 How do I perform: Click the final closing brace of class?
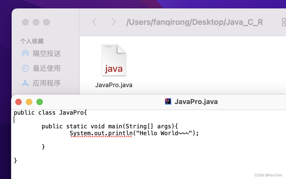(16, 161)
